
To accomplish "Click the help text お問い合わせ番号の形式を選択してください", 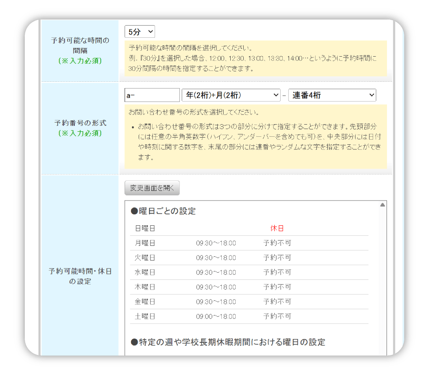I will (x=194, y=112).
